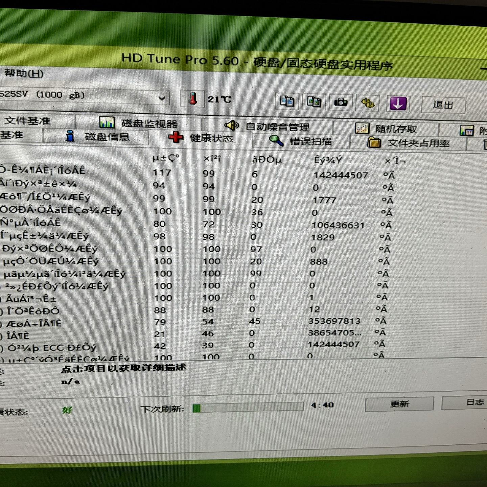Click the copy text to clipboard icon
Image resolution: width=487 pixels, height=487 pixels.
pyautogui.click(x=287, y=101)
